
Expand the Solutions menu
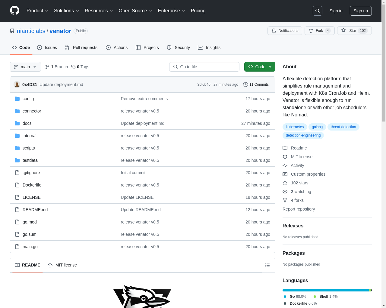pos(66,11)
